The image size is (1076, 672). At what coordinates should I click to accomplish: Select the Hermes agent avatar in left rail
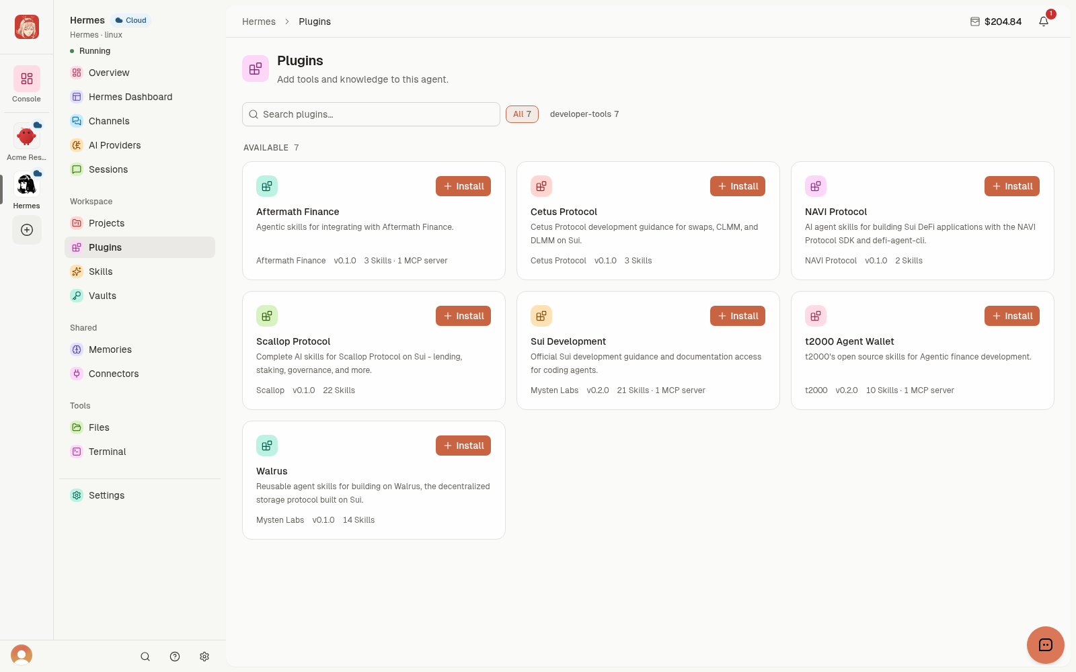(x=26, y=184)
